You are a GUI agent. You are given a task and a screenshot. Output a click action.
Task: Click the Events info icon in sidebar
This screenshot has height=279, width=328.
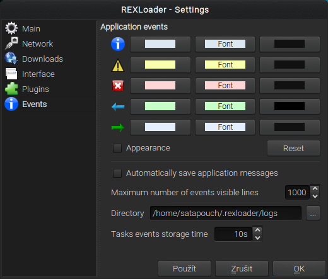tap(11, 104)
